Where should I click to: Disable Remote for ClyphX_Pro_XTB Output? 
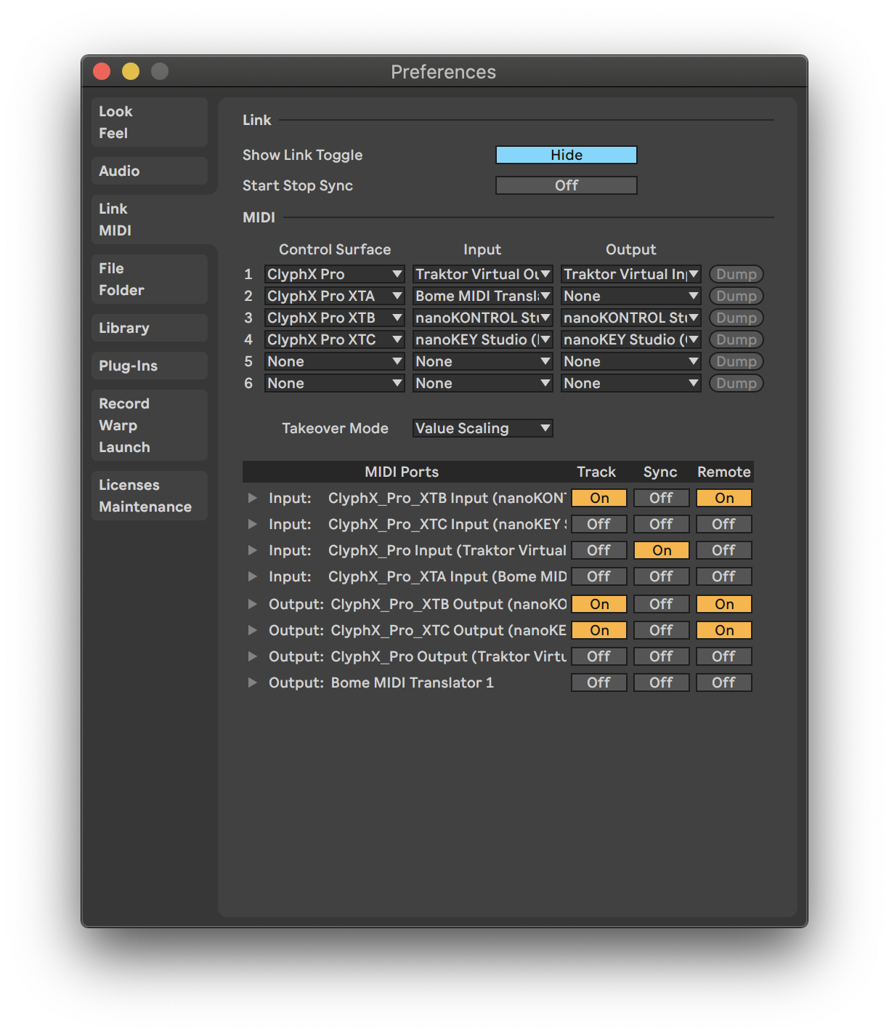click(724, 604)
